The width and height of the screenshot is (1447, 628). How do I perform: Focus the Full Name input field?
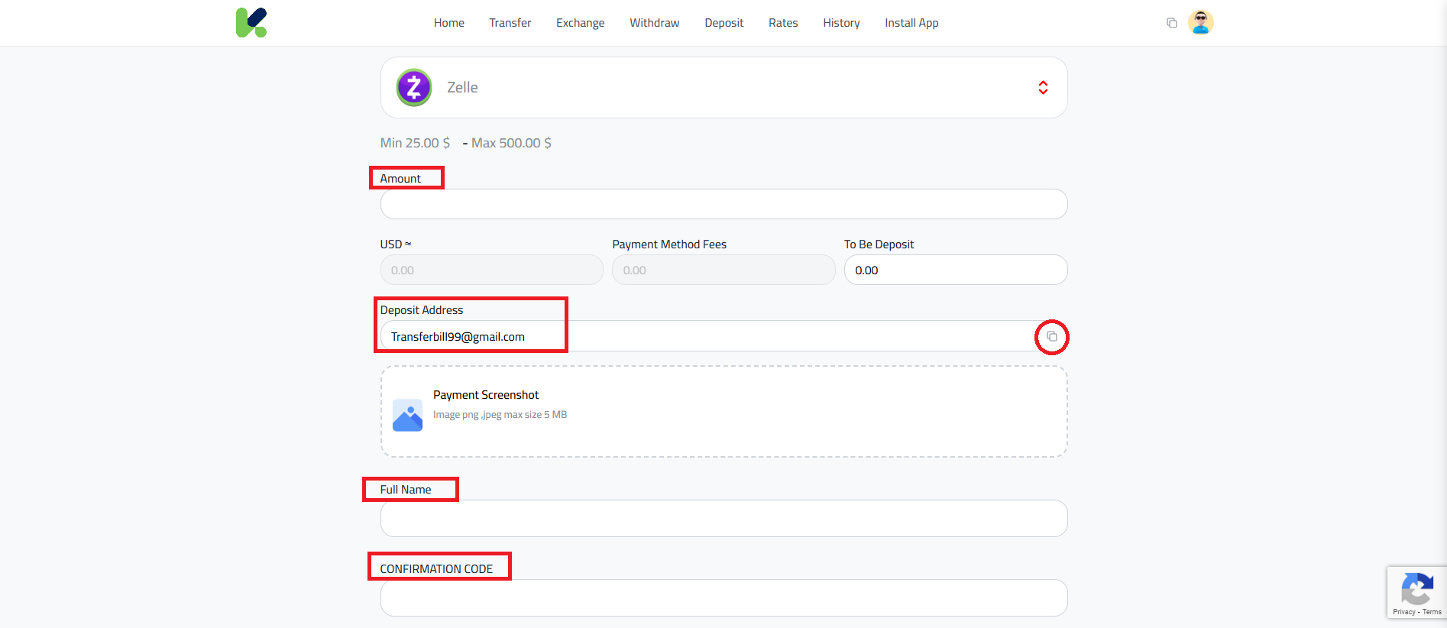tap(723, 519)
